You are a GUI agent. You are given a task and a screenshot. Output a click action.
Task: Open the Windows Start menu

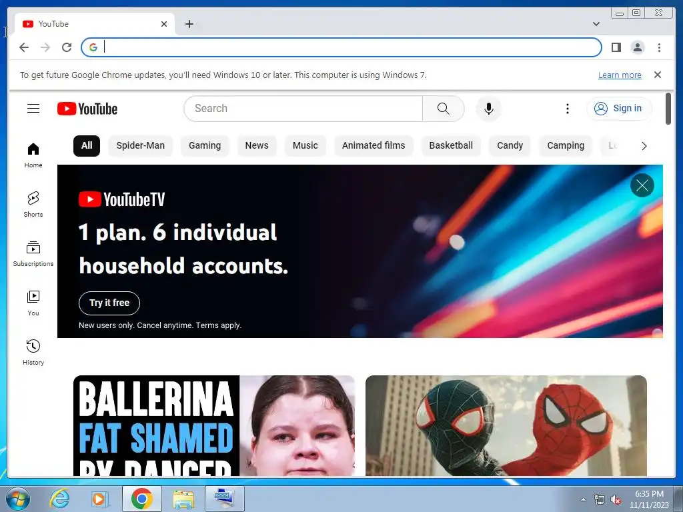click(18, 499)
